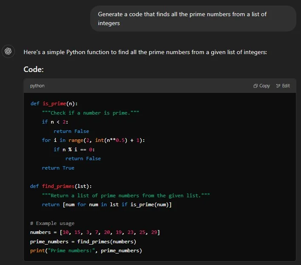301x265 pixels.
Task: Click the line 'def find_primes(lst):'
Action: (61, 186)
